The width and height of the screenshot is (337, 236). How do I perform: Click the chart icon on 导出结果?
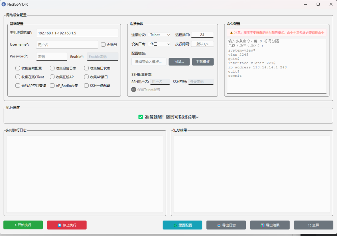tap(263, 225)
